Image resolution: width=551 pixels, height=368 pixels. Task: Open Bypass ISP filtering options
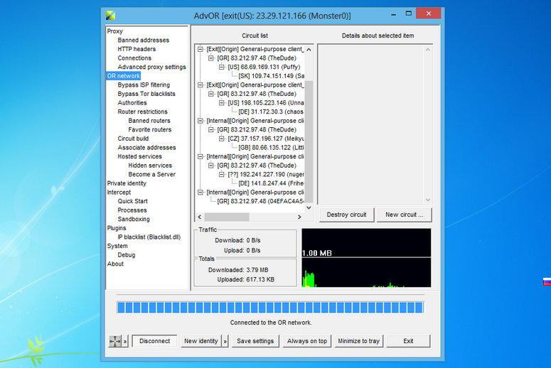point(144,85)
